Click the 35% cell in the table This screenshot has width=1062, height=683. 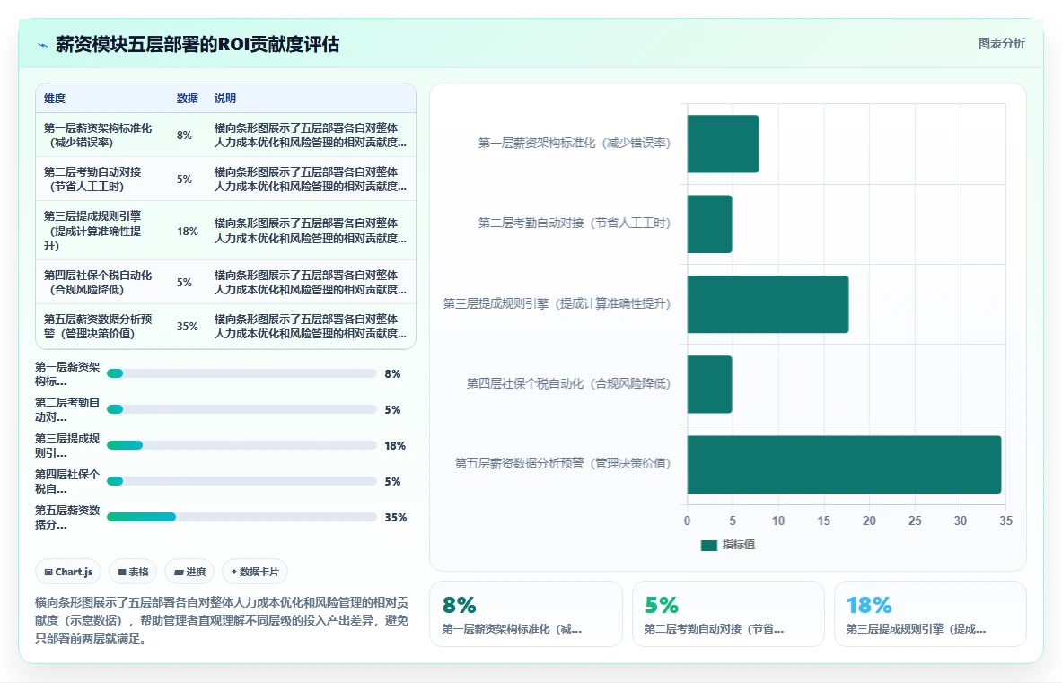(188, 327)
